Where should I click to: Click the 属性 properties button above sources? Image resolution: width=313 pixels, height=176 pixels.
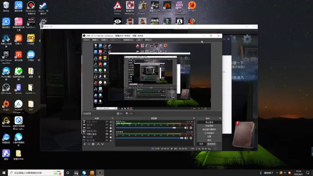(x=120, y=113)
